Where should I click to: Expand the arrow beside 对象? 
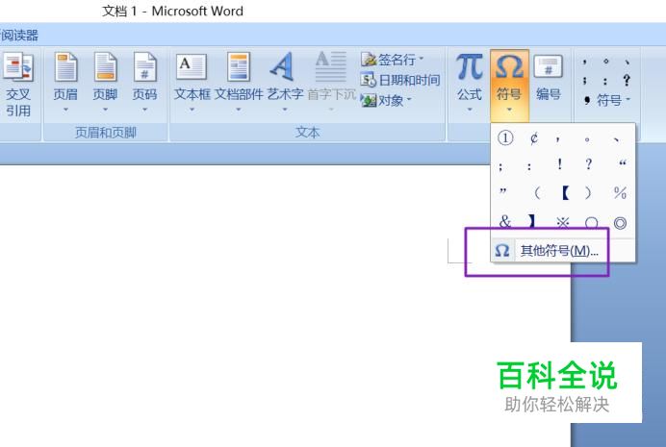pyautogui.click(x=409, y=101)
